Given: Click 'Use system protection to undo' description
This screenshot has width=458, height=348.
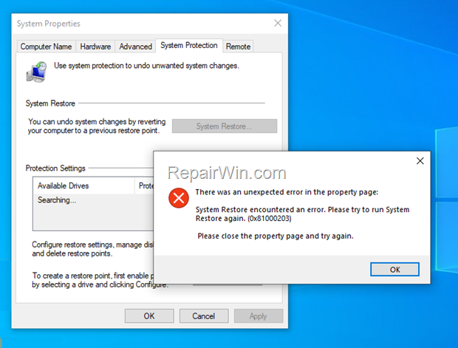Looking at the screenshot, I should pyautogui.click(x=146, y=66).
